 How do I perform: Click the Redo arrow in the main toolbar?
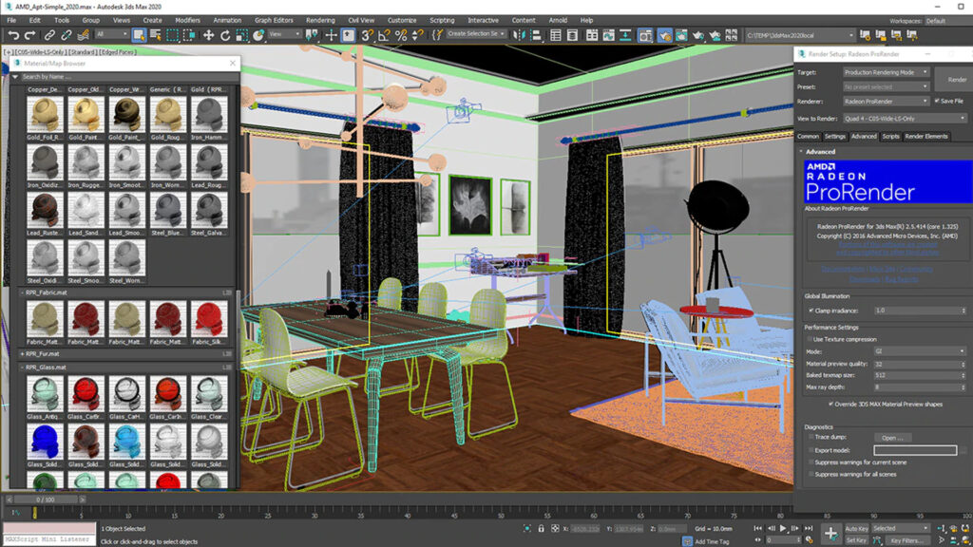coord(29,35)
